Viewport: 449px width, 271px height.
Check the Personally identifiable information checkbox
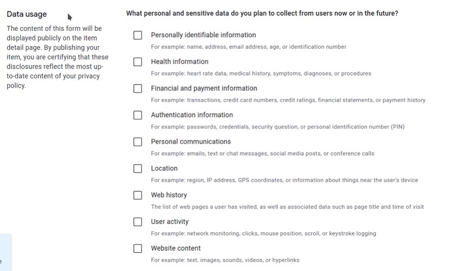tap(138, 35)
